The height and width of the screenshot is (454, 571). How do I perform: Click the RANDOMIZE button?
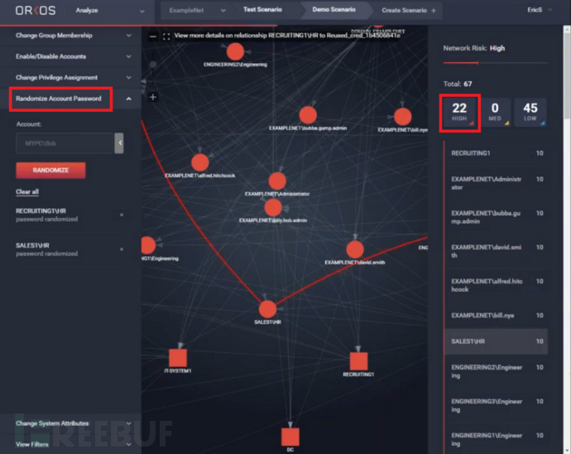(x=50, y=171)
